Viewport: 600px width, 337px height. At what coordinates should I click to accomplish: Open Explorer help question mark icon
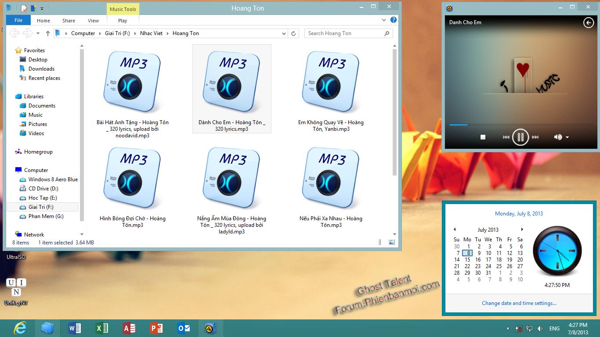pos(394,20)
